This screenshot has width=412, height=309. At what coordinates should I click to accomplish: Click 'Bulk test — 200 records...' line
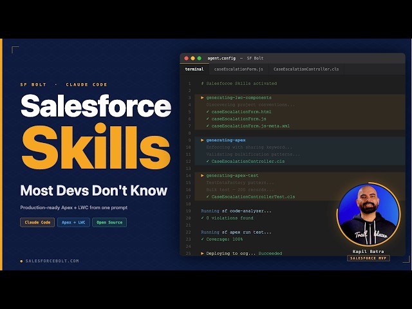pyautogui.click(x=240, y=190)
